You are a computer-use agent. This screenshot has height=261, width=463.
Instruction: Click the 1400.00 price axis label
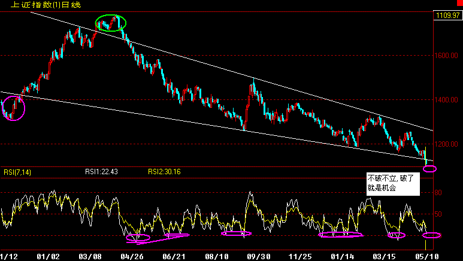[446, 100]
